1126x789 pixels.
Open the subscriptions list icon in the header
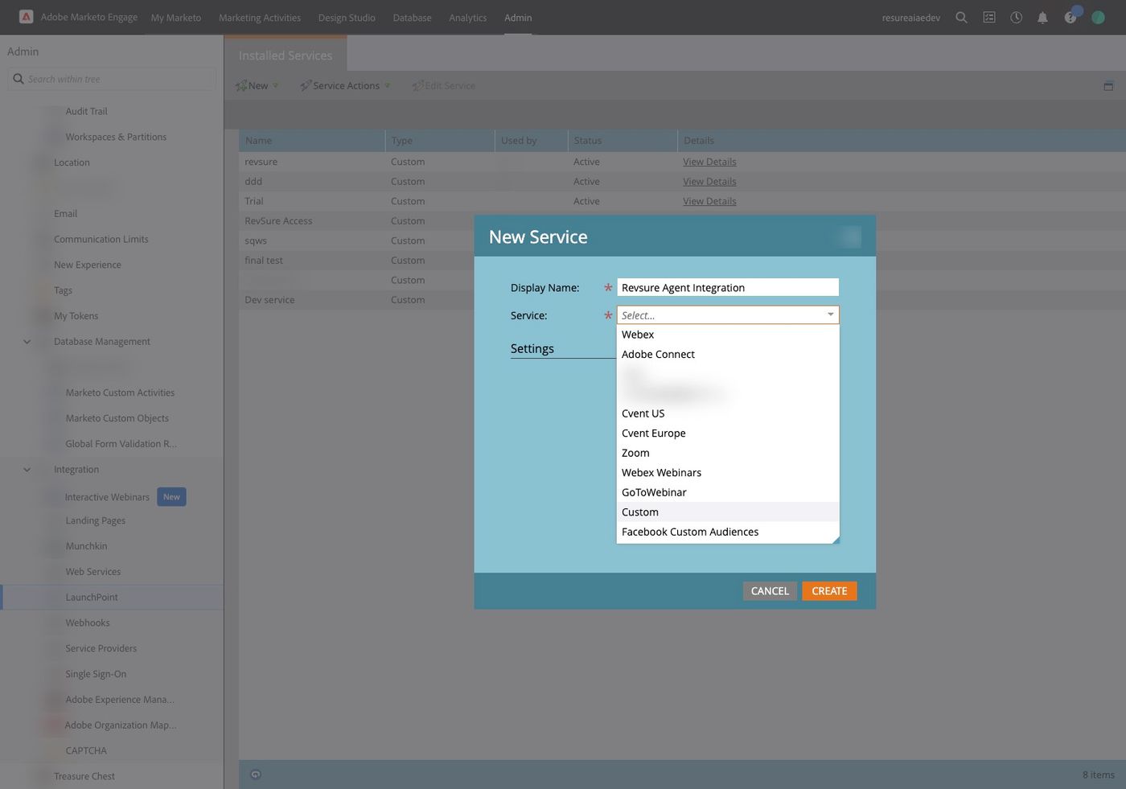point(989,17)
